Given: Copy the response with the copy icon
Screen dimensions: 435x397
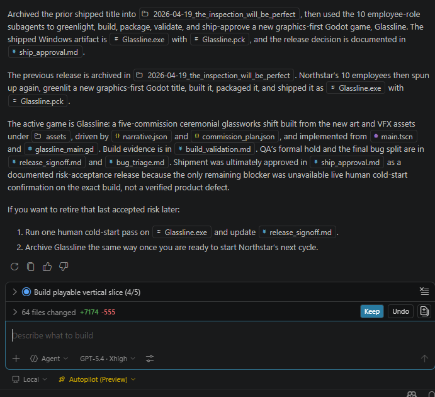Looking at the screenshot, I should (31, 267).
